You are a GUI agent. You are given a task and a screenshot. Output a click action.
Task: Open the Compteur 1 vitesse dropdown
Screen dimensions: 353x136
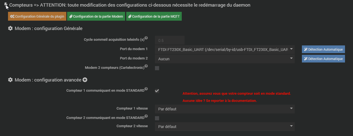coord(225,109)
